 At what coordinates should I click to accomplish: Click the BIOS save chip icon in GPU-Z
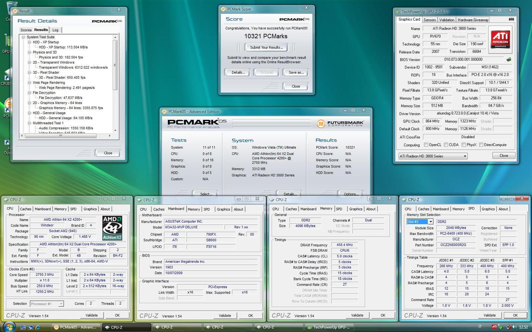click(x=509, y=59)
